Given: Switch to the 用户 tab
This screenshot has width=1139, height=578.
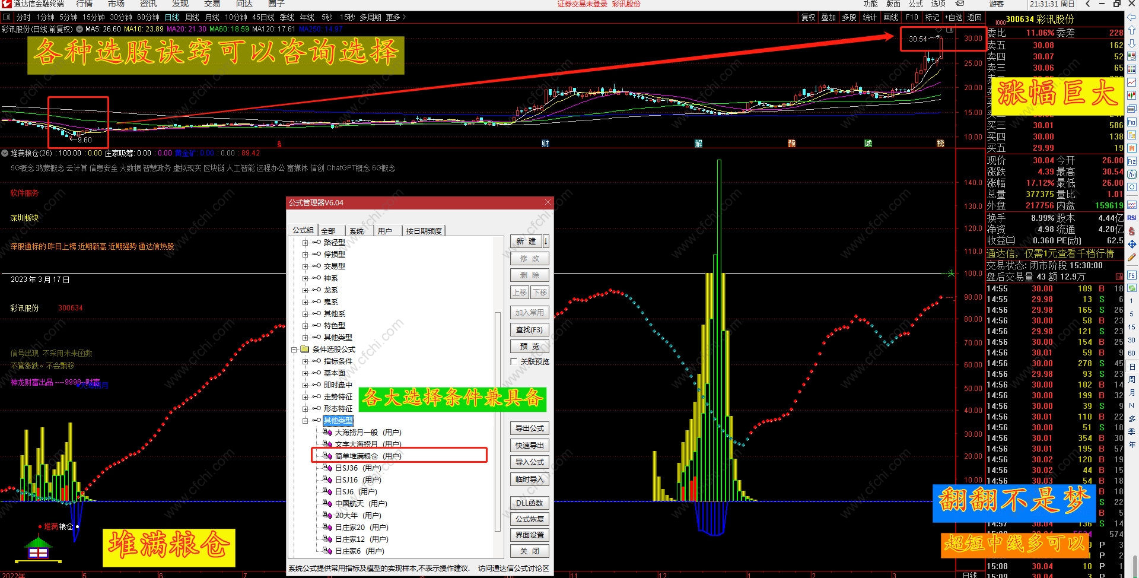Looking at the screenshot, I should click(384, 231).
